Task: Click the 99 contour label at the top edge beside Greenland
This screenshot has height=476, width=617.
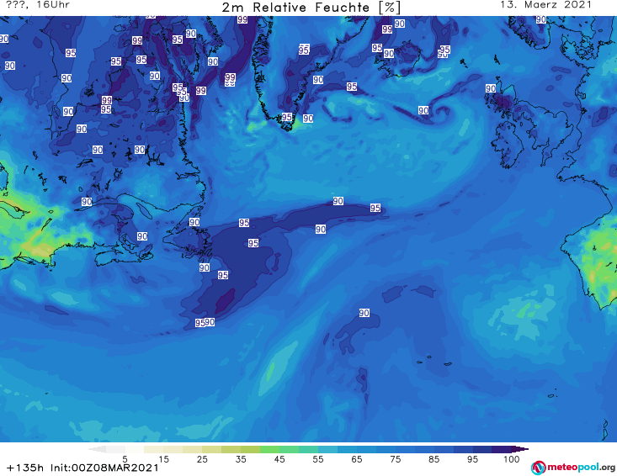Action: (x=242, y=19)
